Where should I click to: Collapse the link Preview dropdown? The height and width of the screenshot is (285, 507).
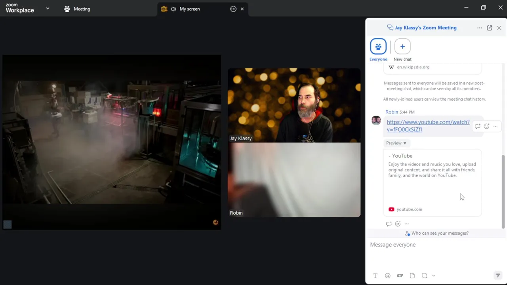[x=396, y=143]
